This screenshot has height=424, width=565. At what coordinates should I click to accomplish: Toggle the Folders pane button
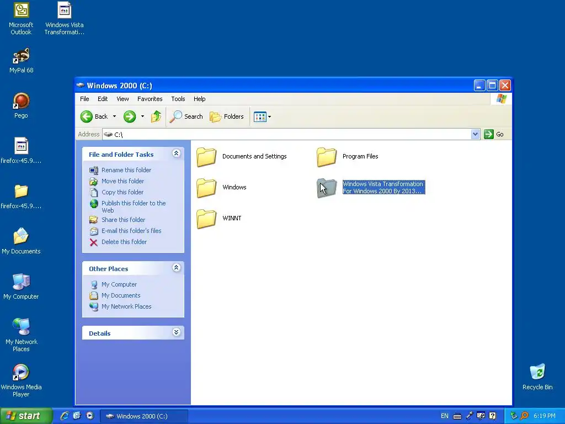point(227,116)
